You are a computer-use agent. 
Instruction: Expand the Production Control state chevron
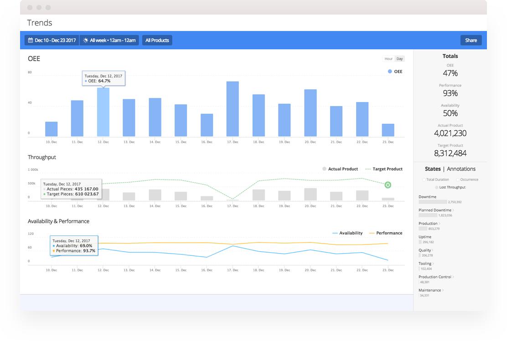coord(453,277)
